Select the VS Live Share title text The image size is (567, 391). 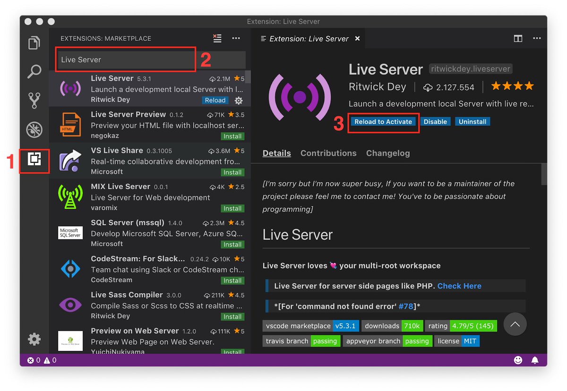117,151
